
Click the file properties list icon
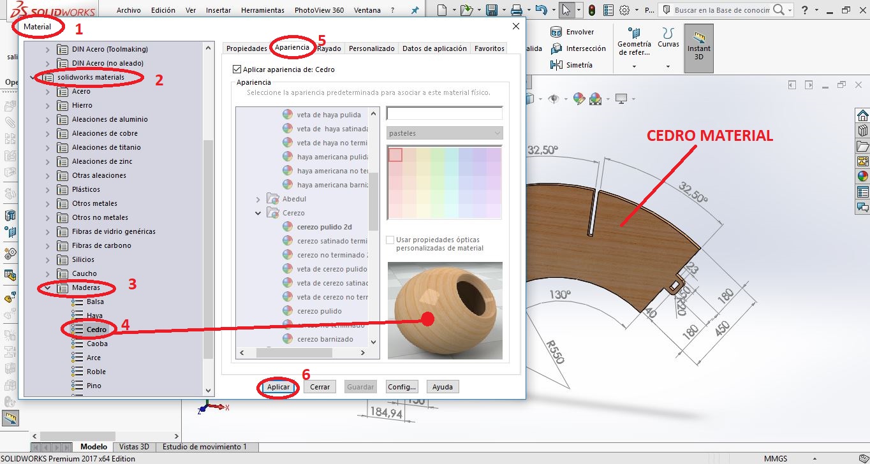(608, 10)
